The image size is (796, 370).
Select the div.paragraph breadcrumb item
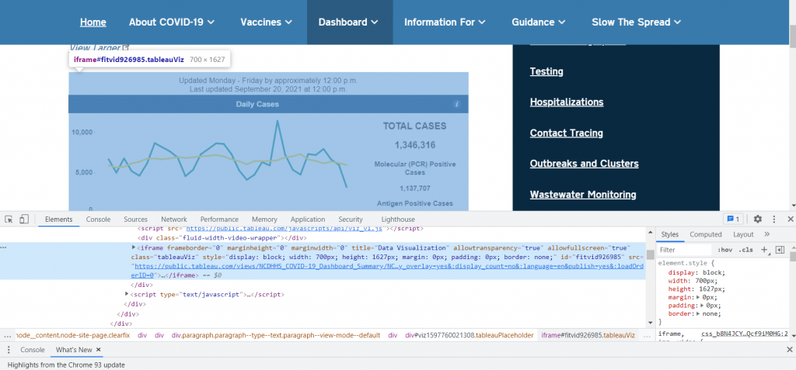tap(276, 336)
